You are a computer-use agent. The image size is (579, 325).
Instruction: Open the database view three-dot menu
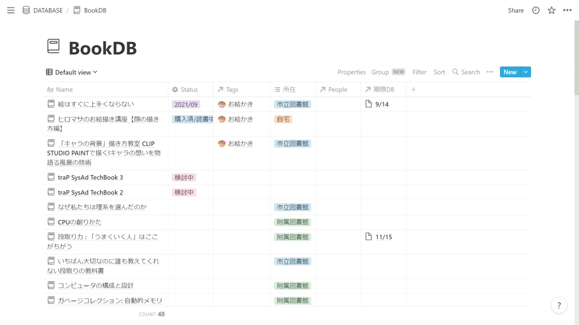(x=490, y=72)
